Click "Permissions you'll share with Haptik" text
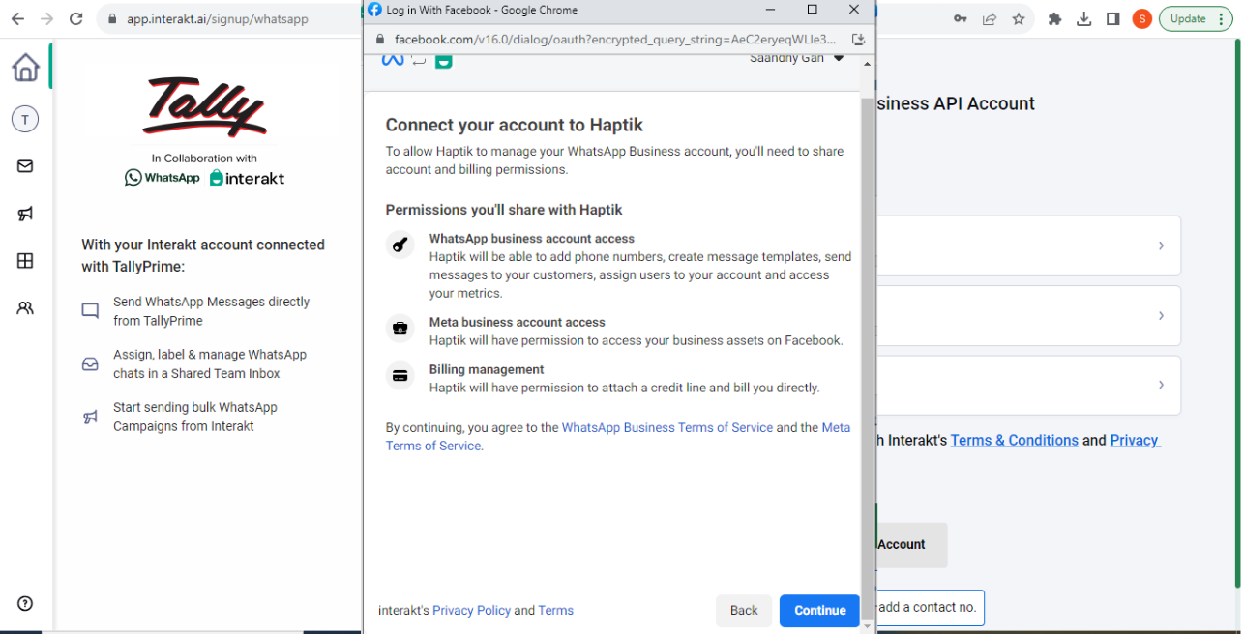 (x=504, y=210)
